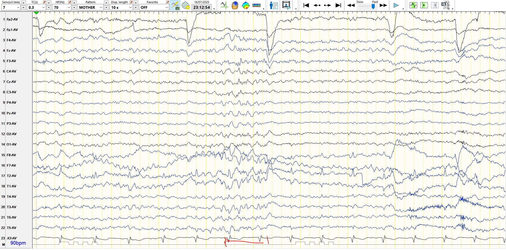Step back to the previous event

(317, 5)
